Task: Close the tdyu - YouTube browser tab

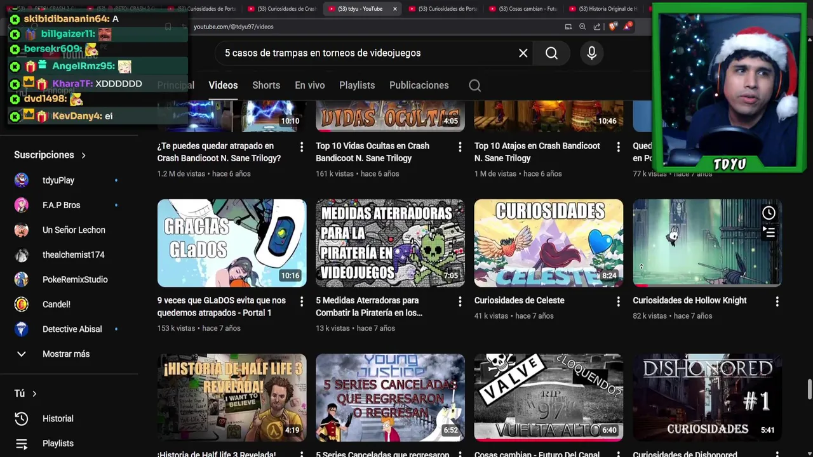Action: pyautogui.click(x=394, y=9)
